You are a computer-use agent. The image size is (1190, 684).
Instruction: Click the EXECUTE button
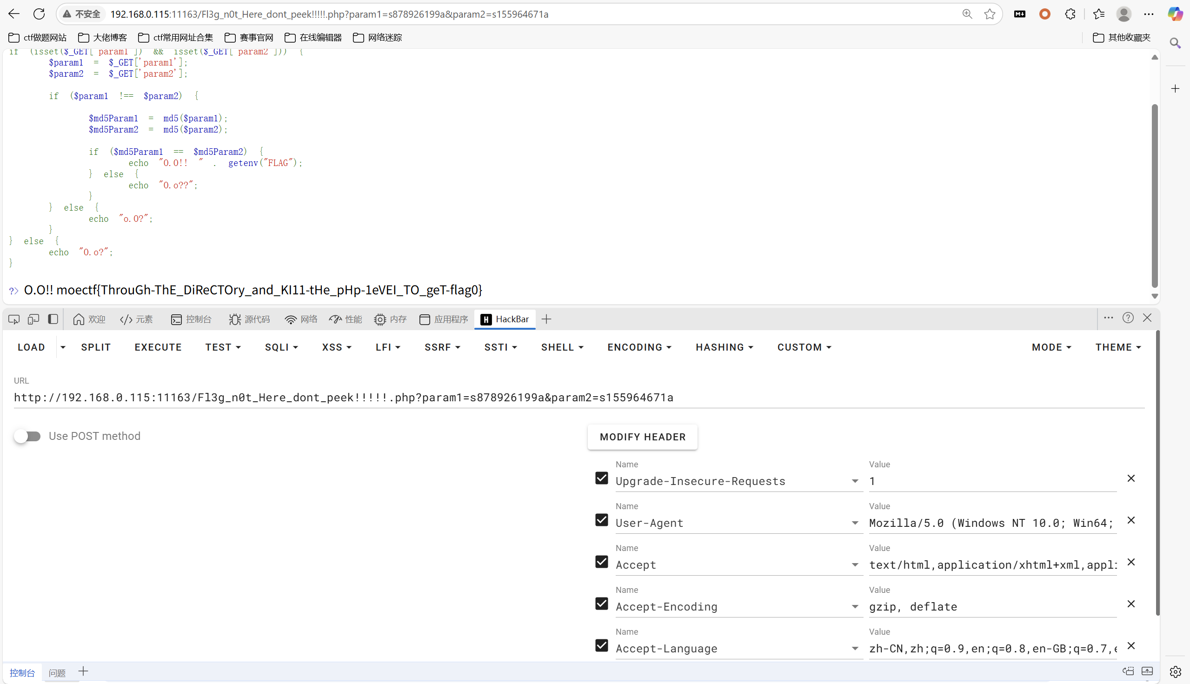point(158,347)
